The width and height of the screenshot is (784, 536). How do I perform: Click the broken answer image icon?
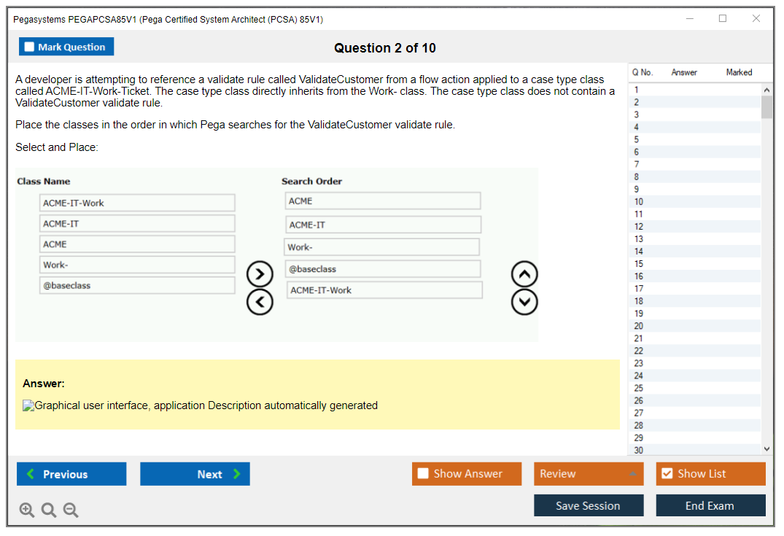tap(28, 406)
